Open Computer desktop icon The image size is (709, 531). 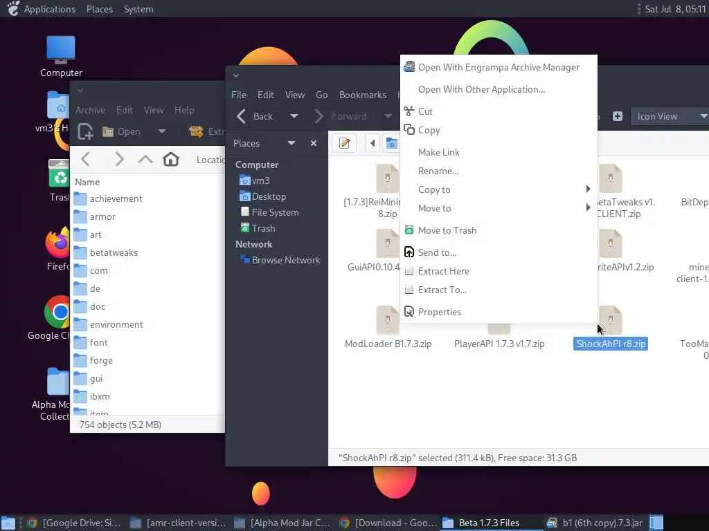click(61, 57)
